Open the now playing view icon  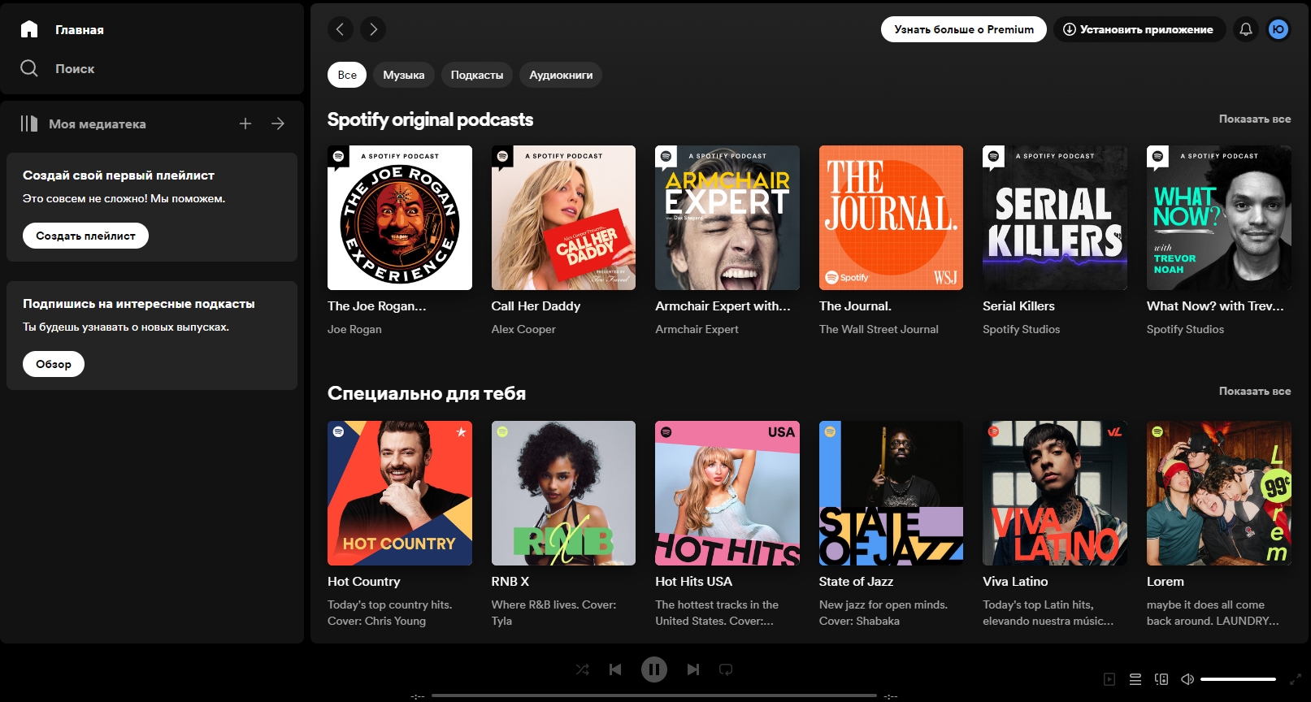tap(1109, 679)
